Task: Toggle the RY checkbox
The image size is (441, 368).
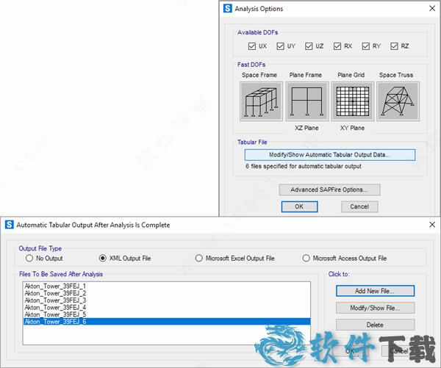Action: (x=366, y=46)
